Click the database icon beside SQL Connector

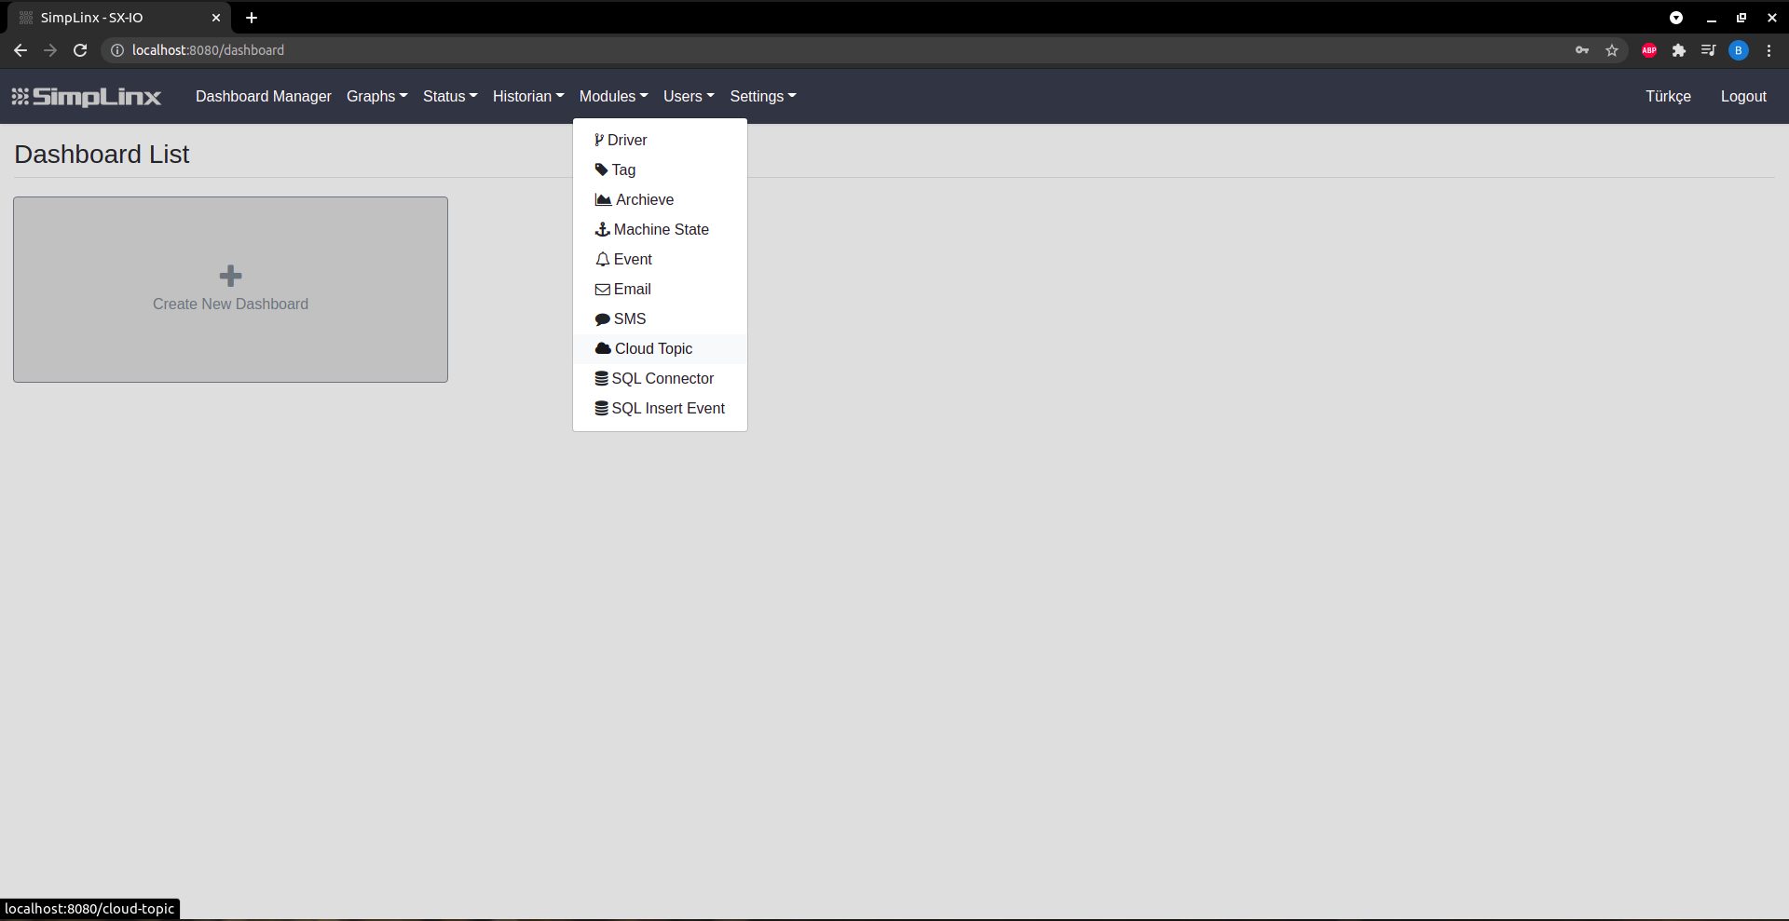[x=602, y=378]
